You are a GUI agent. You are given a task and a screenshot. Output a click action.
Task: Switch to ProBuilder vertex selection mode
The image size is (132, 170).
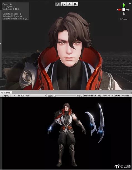(63, 4)
